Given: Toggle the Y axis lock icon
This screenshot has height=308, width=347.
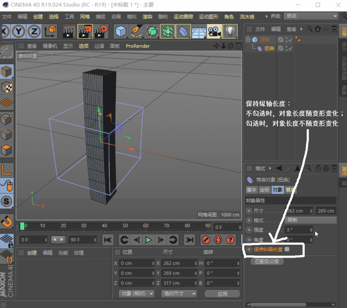Looking at the screenshot, I should point(19,31).
